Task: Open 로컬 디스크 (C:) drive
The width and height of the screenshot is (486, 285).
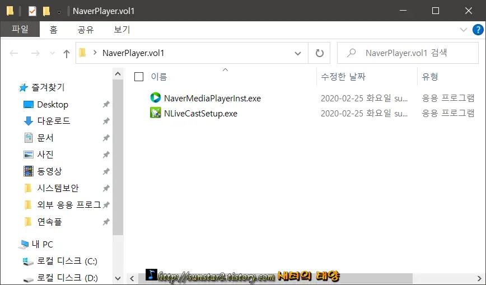Action: tap(67, 261)
